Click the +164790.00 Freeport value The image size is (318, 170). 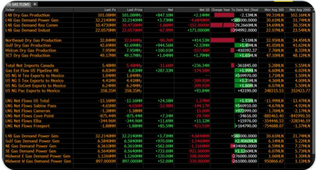point(246,126)
